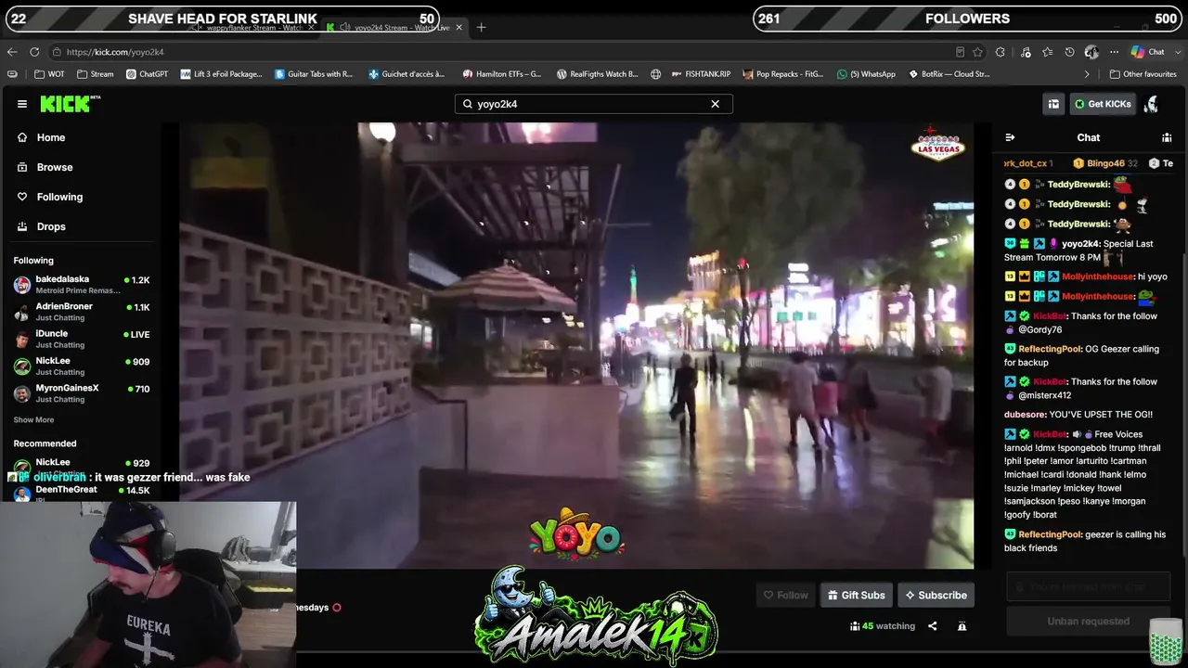1188x668 pixels.
Task: Click the Chat panel header title
Action: pyautogui.click(x=1088, y=137)
